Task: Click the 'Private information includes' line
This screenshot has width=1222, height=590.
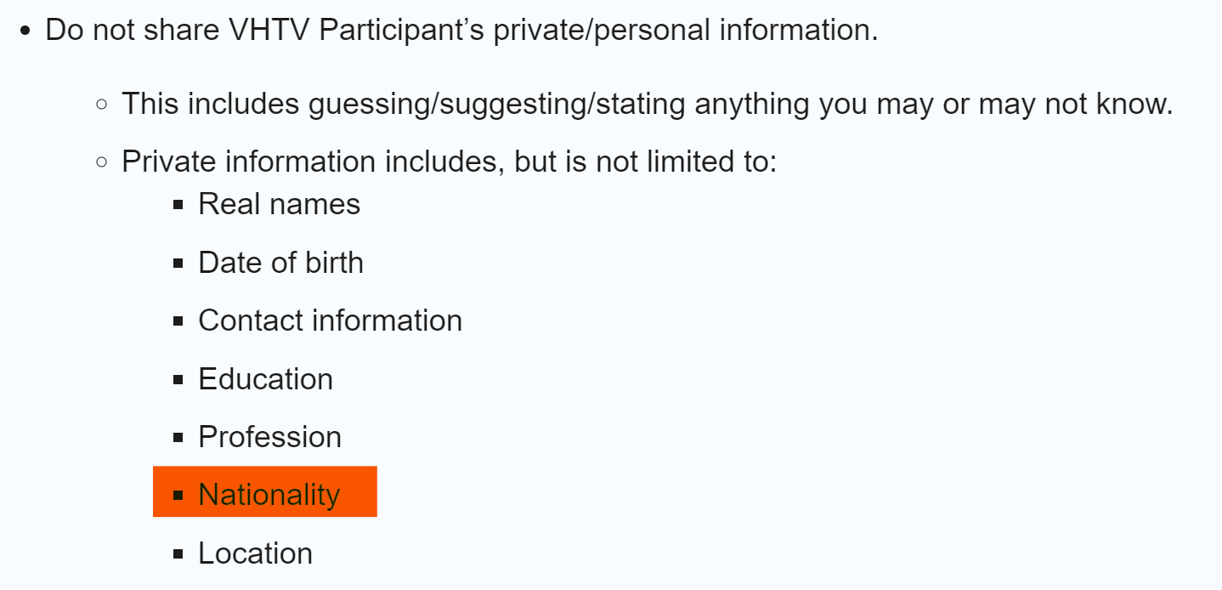Action: (450, 161)
